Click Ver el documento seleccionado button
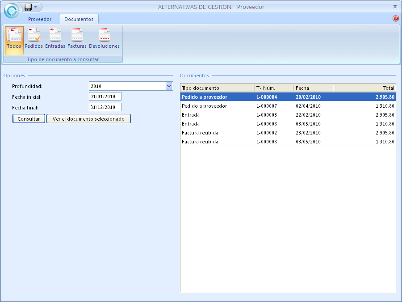 pyautogui.click(x=88, y=119)
